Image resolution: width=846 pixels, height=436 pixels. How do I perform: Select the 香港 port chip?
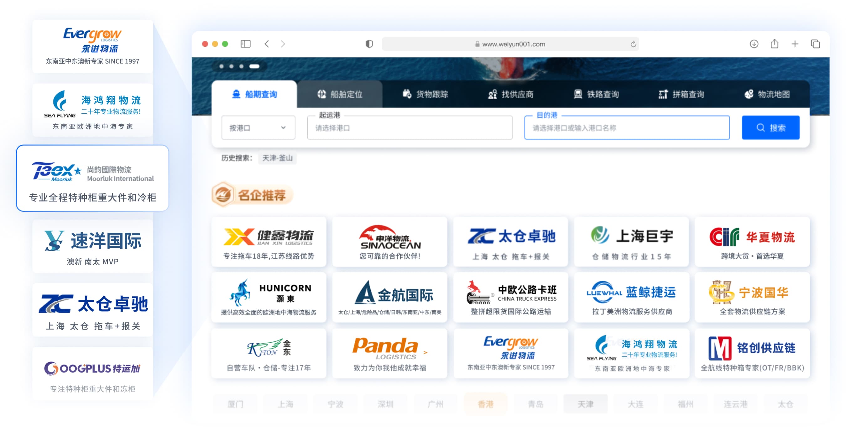[485, 404]
